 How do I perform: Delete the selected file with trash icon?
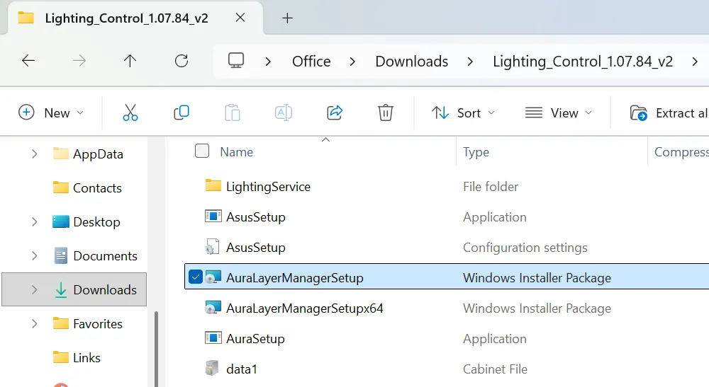coord(386,112)
